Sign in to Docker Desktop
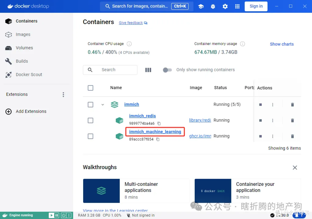312x219 pixels. pyautogui.click(x=256, y=6)
